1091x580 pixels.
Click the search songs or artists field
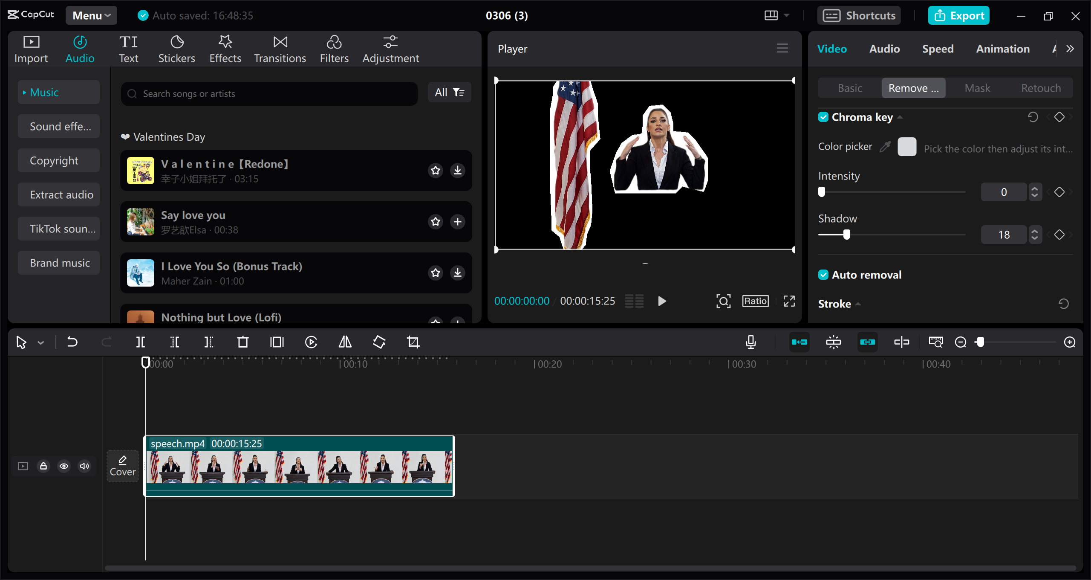[268, 93]
